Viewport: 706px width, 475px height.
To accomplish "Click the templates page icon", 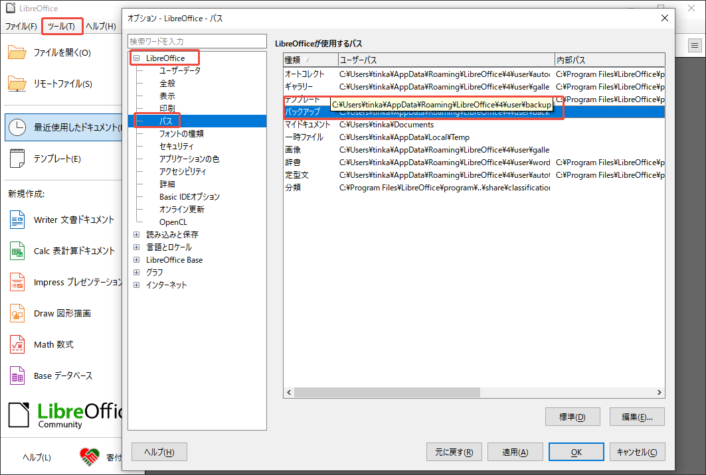I will pos(17,159).
